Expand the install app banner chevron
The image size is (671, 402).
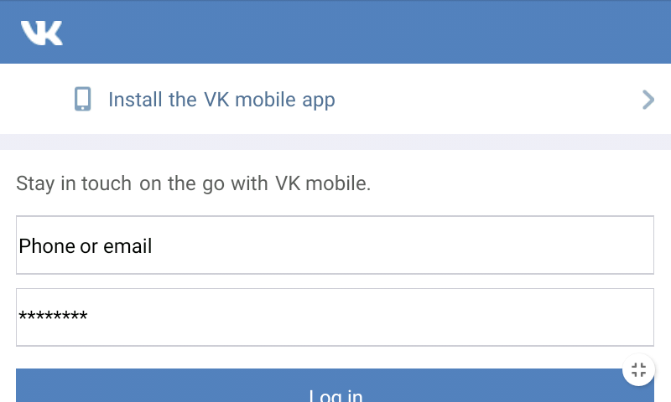[648, 100]
